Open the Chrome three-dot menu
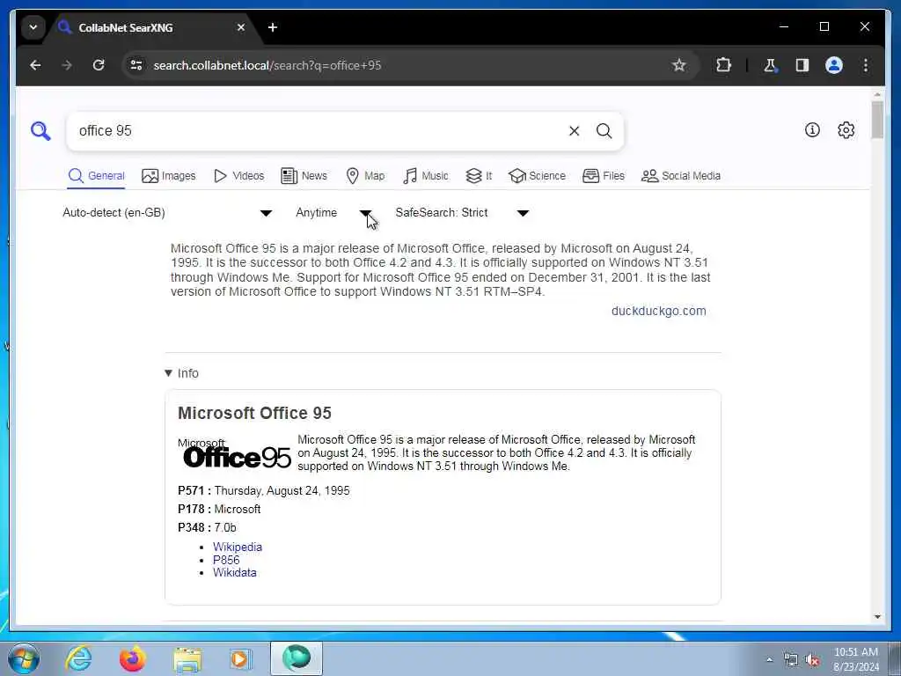The height and width of the screenshot is (676, 901). (x=866, y=65)
